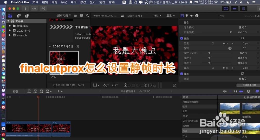Image resolution: width=260 pixels, height=140 pixels.
Task: Open the select arrow tool menu
Action: [x=60, y=91]
